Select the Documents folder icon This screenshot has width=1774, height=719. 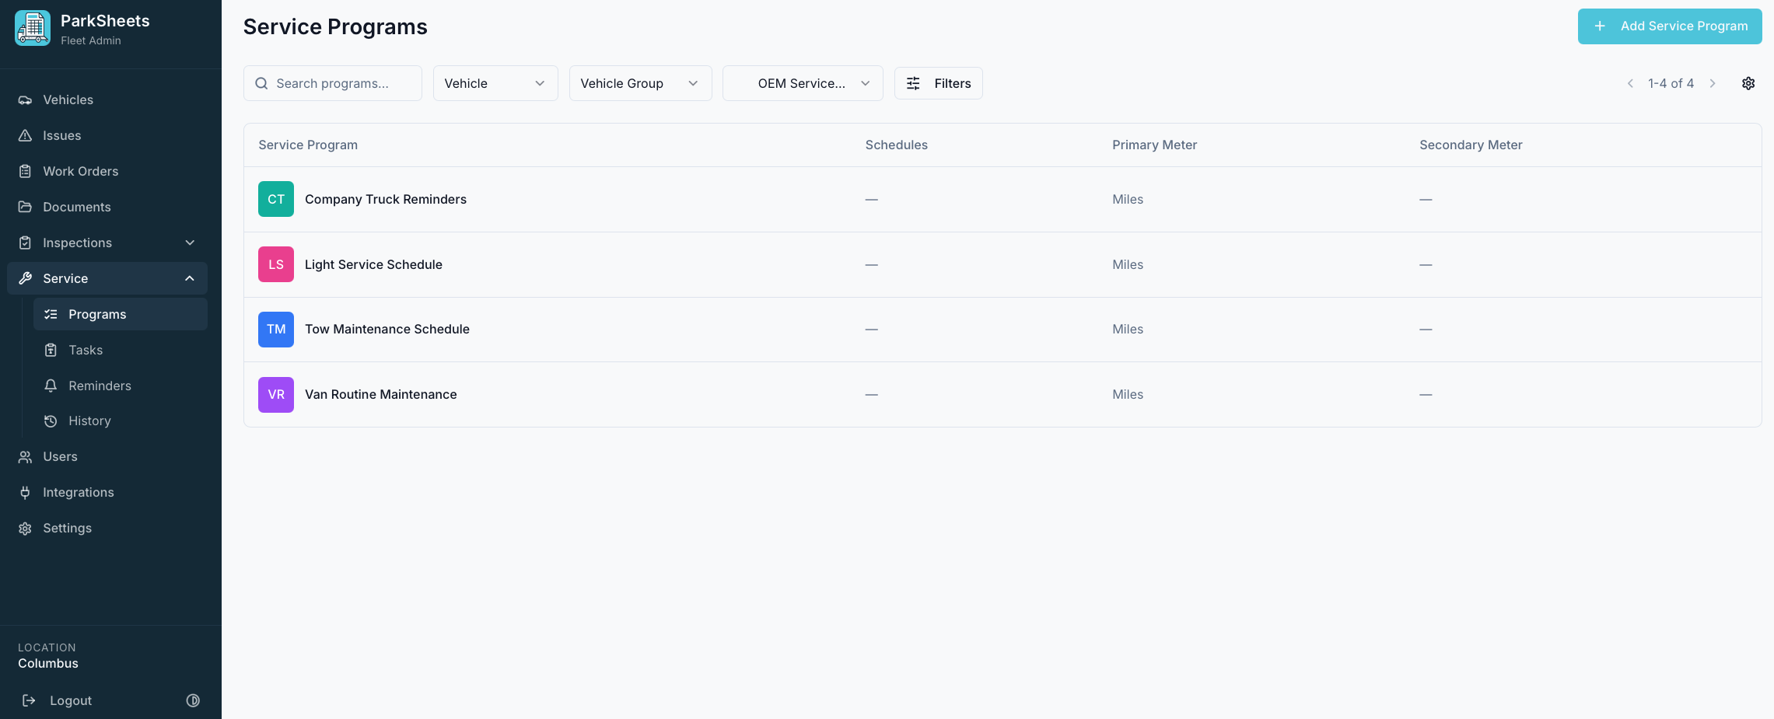tap(24, 207)
